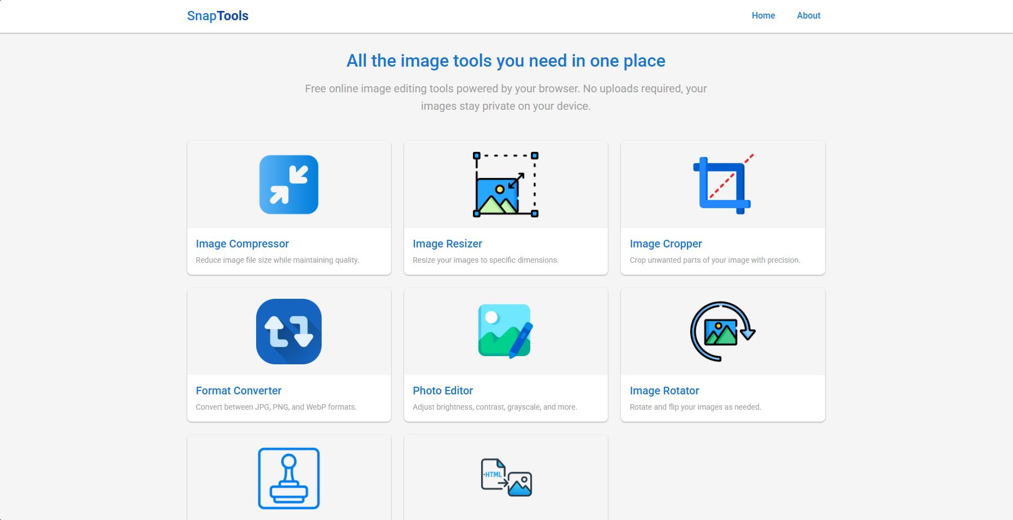Image resolution: width=1013 pixels, height=520 pixels.
Task: Click 'Convert between JPG, PNG, and WebP' text
Action: tap(276, 407)
